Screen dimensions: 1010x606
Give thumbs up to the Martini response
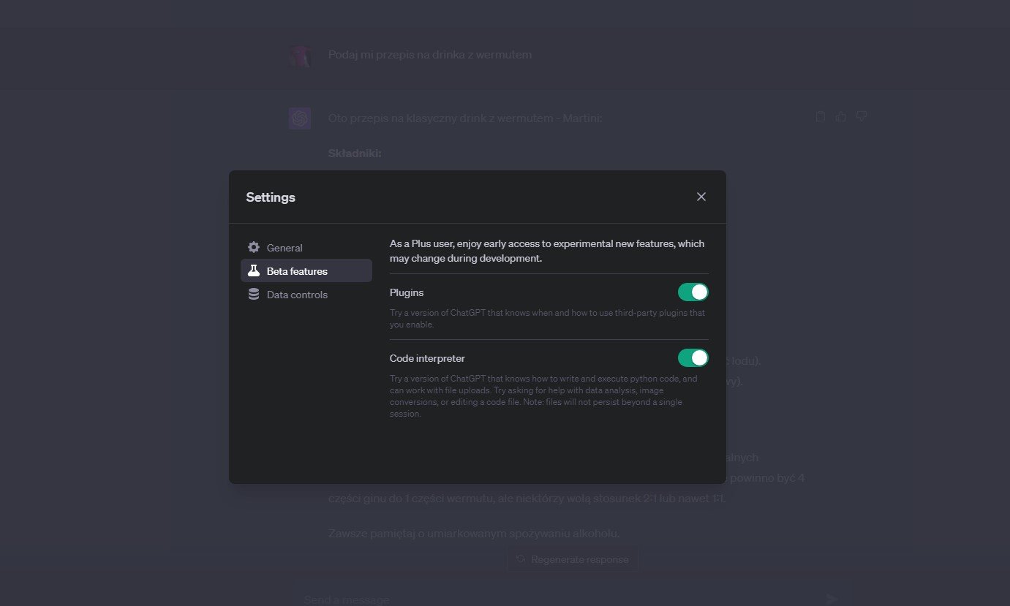pos(841,116)
